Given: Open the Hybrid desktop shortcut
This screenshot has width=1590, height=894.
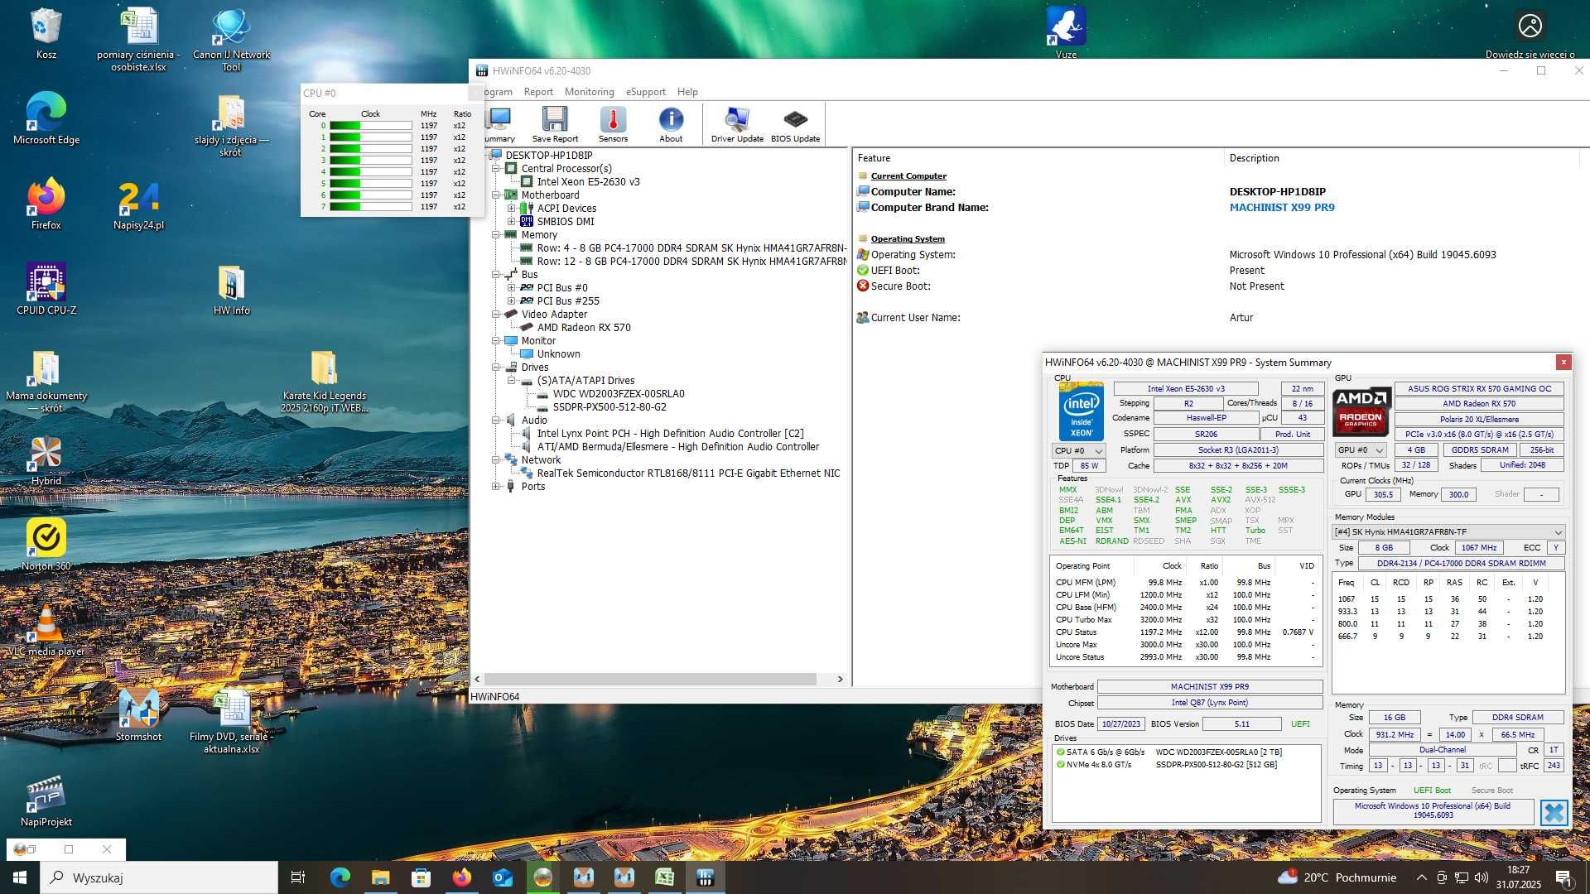Looking at the screenshot, I should tap(46, 459).
